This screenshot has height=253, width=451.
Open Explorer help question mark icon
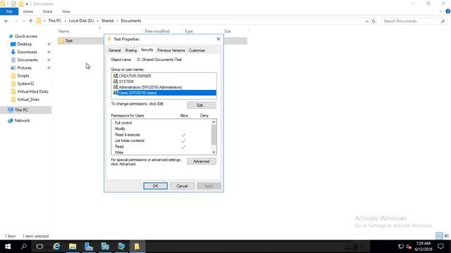click(x=448, y=11)
